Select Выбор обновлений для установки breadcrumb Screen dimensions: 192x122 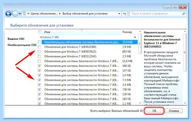(x=85, y=14)
